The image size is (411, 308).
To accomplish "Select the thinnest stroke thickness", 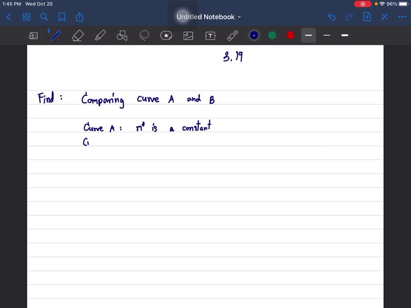I will [x=327, y=35].
